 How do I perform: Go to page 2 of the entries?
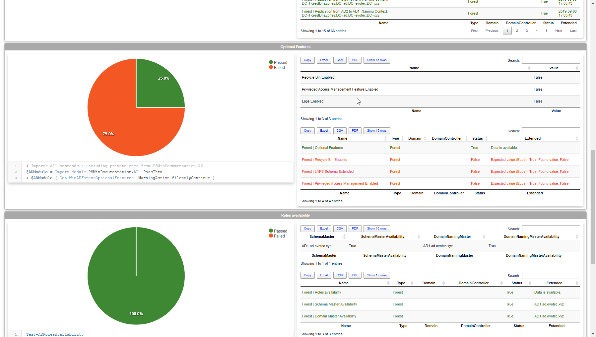point(517,31)
